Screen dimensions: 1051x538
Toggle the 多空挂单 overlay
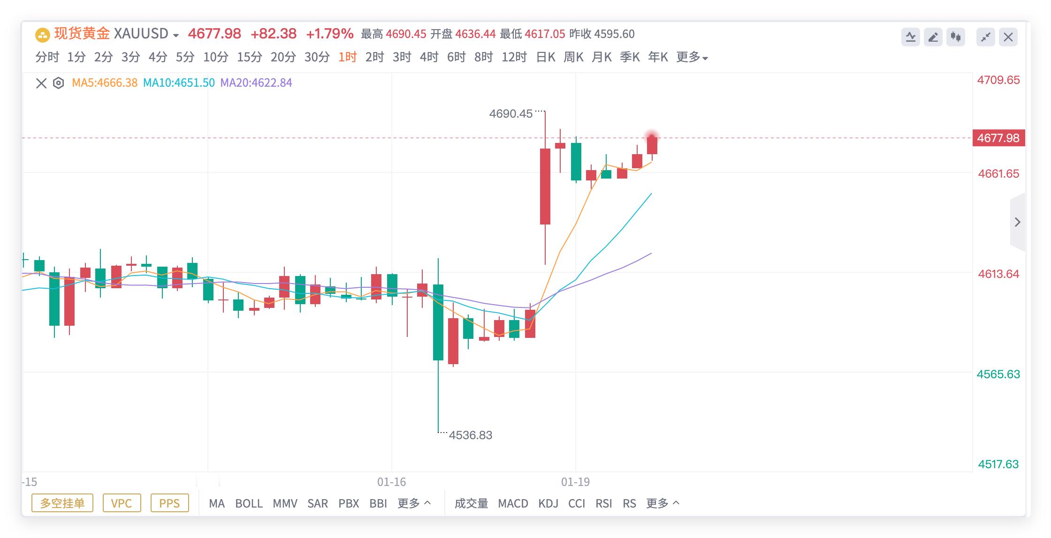click(62, 503)
